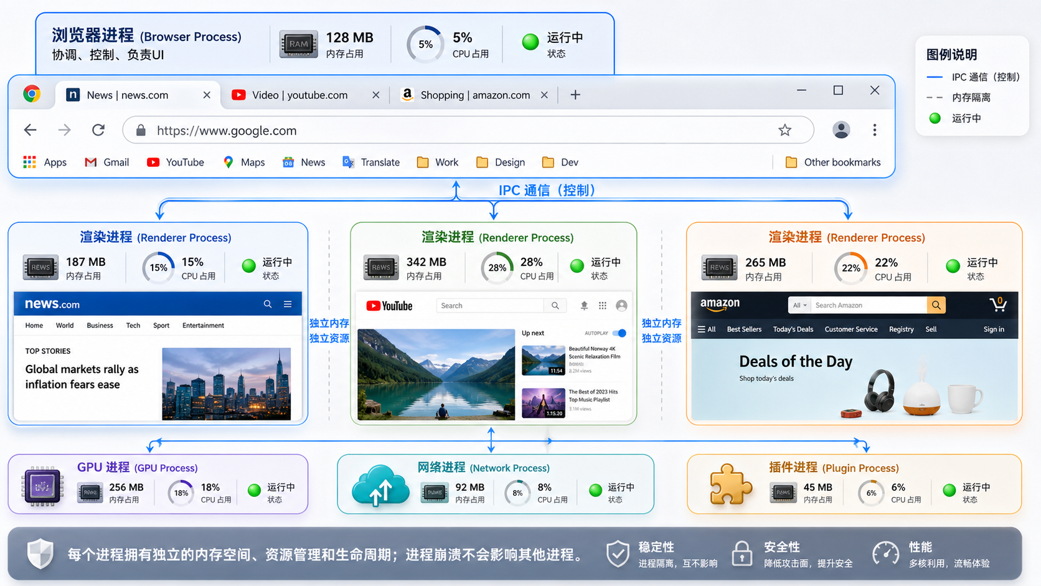
Task: Click the Amazon Sell link
Action: click(931, 329)
